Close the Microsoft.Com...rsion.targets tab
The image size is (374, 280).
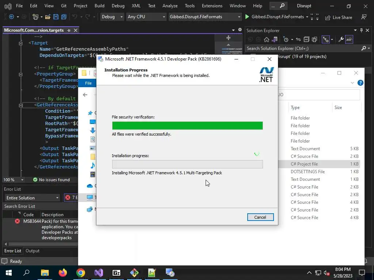[76, 30]
